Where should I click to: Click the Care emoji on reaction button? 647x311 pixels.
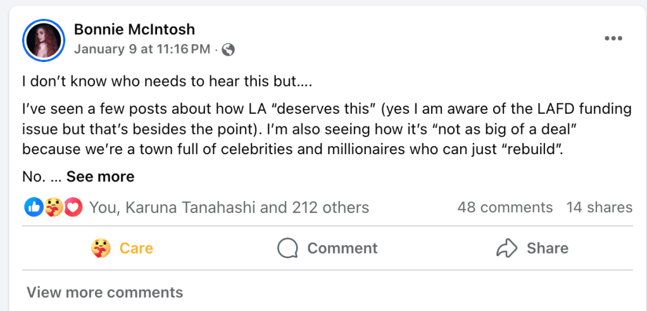tap(101, 248)
